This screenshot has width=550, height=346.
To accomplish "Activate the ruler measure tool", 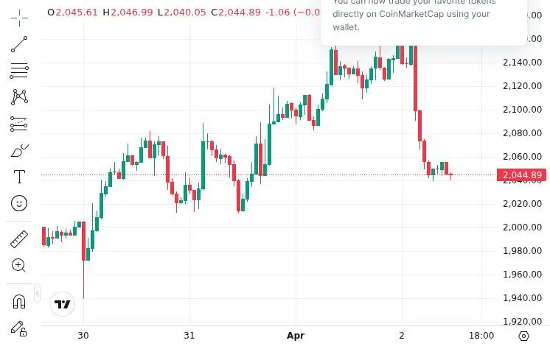I will [x=19, y=239].
